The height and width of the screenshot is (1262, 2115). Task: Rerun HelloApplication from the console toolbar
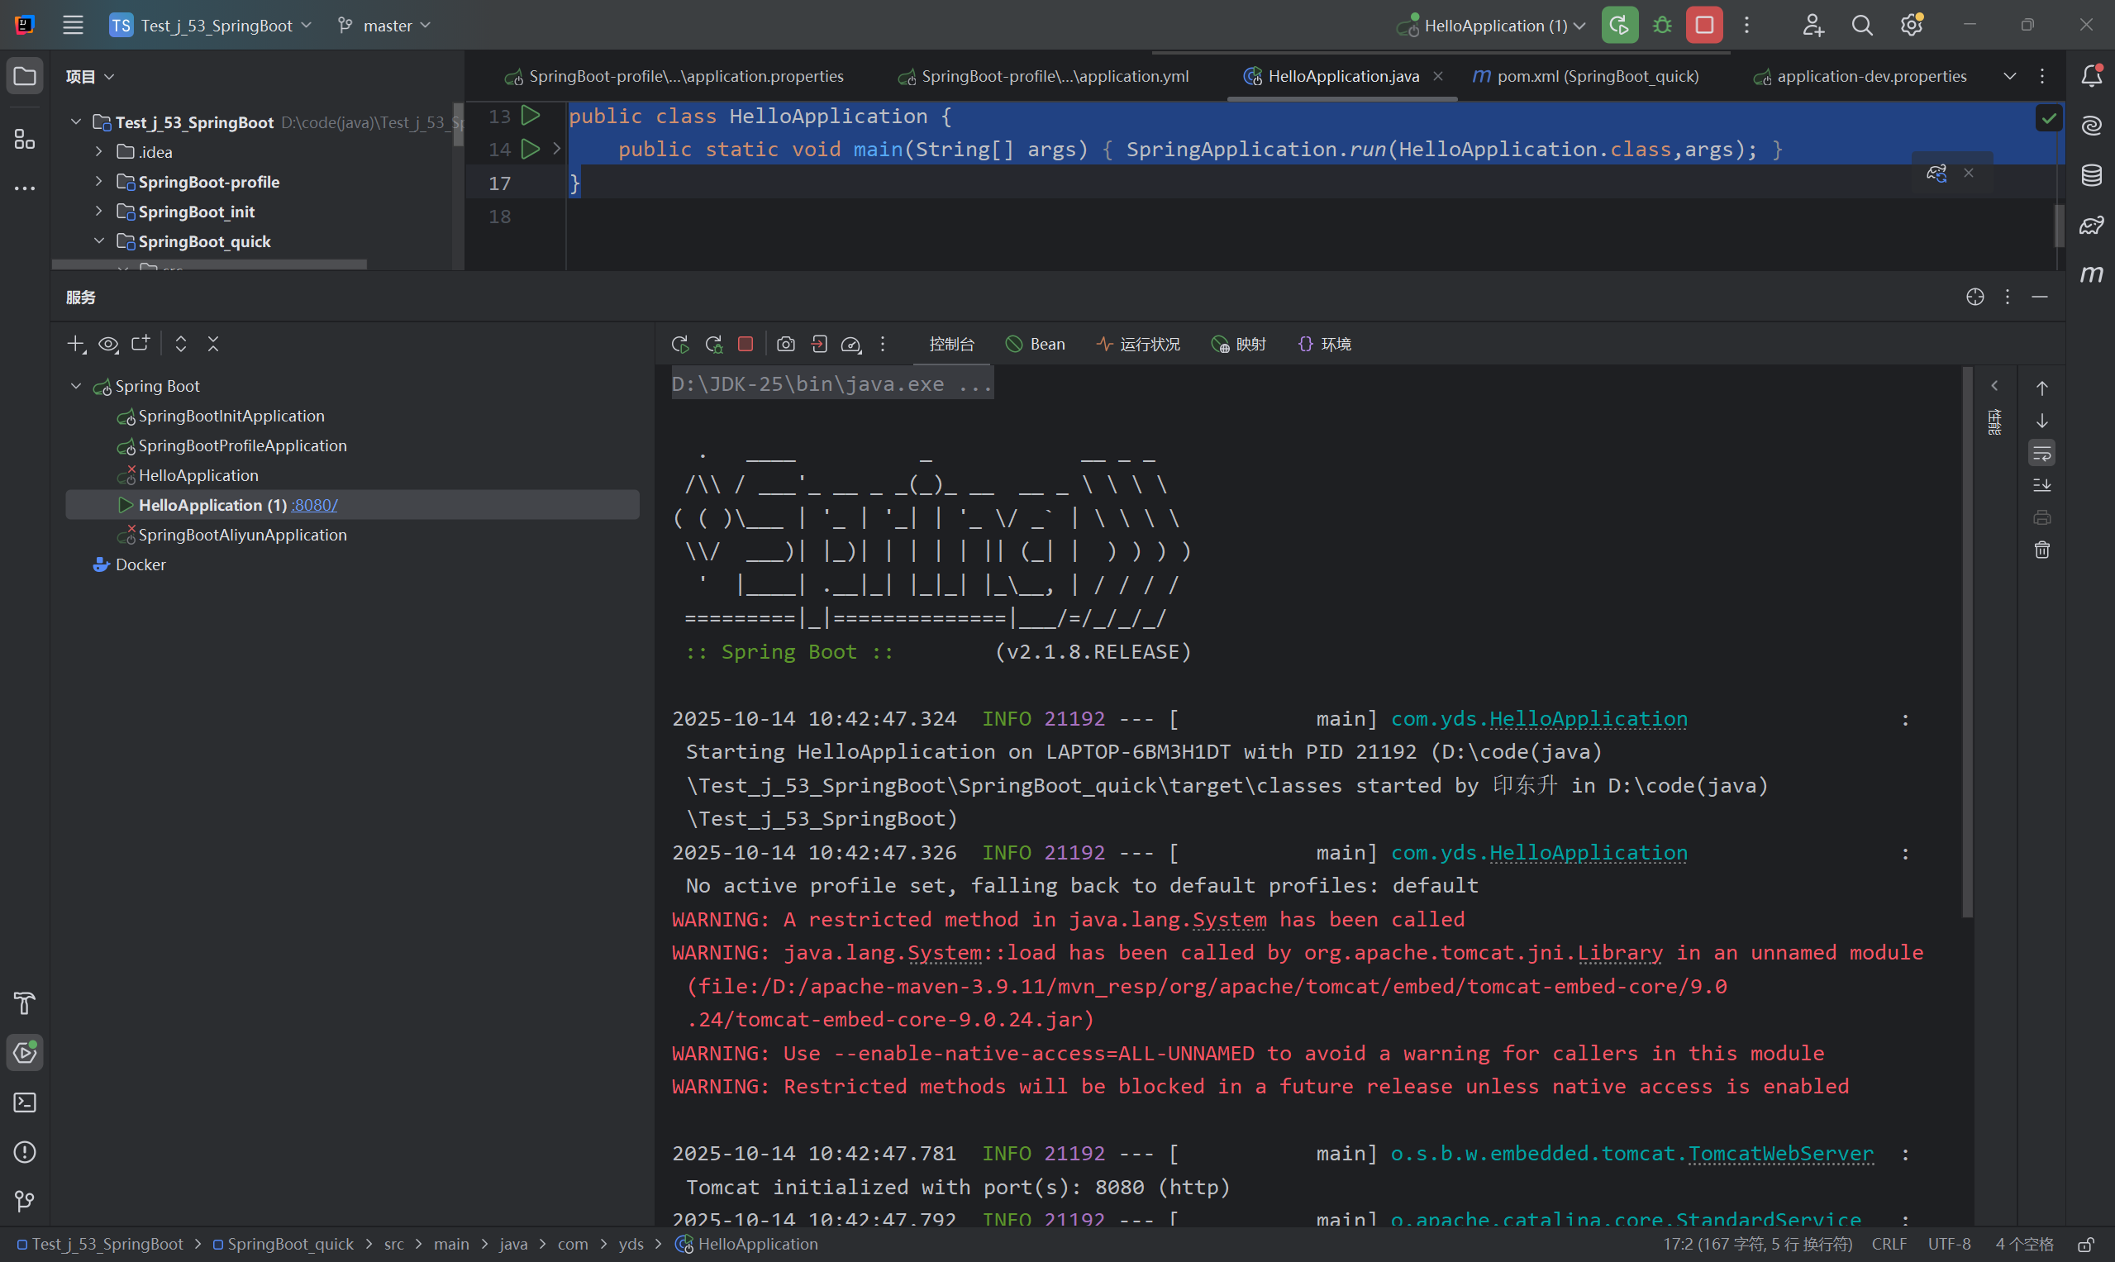pos(679,344)
